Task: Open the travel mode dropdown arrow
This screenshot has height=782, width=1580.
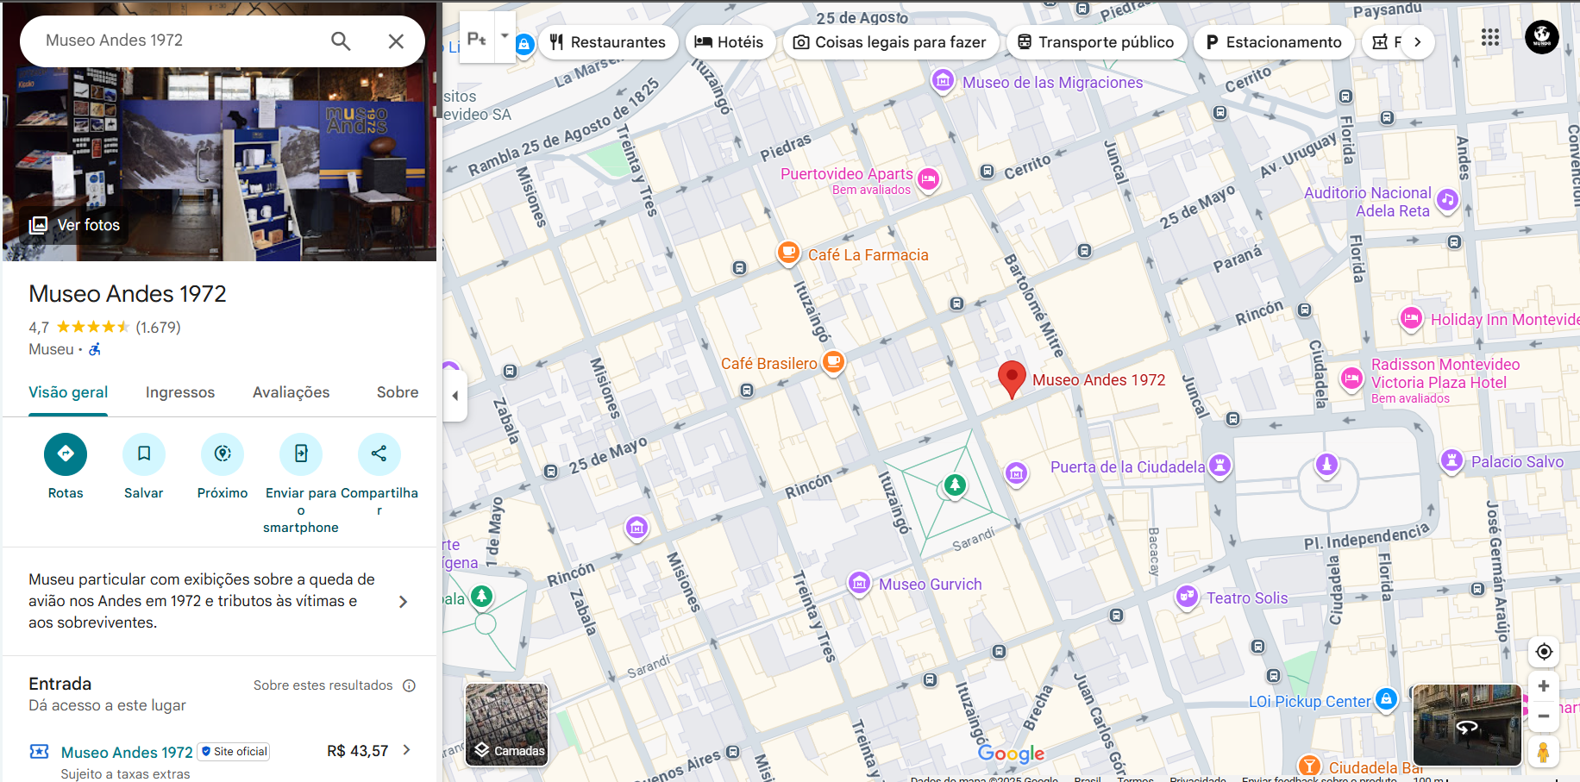Action: pos(505,37)
